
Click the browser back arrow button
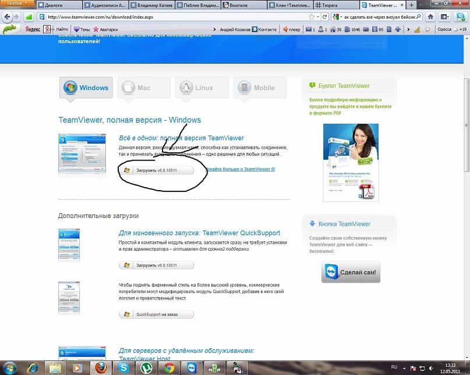point(8,17)
